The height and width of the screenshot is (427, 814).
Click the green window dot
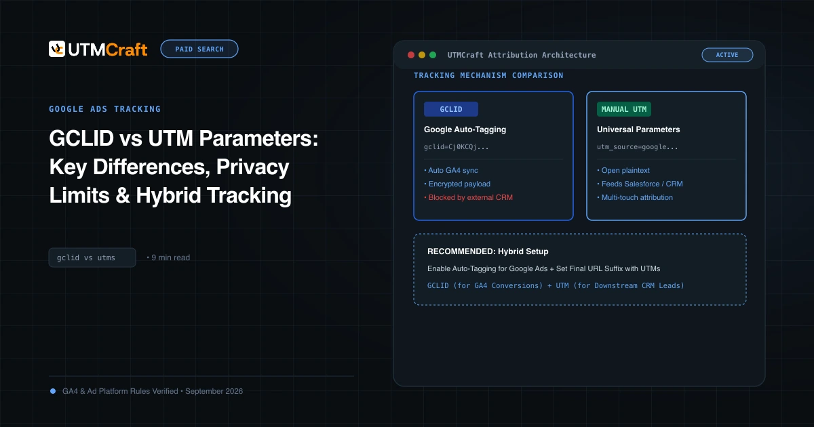click(x=433, y=55)
